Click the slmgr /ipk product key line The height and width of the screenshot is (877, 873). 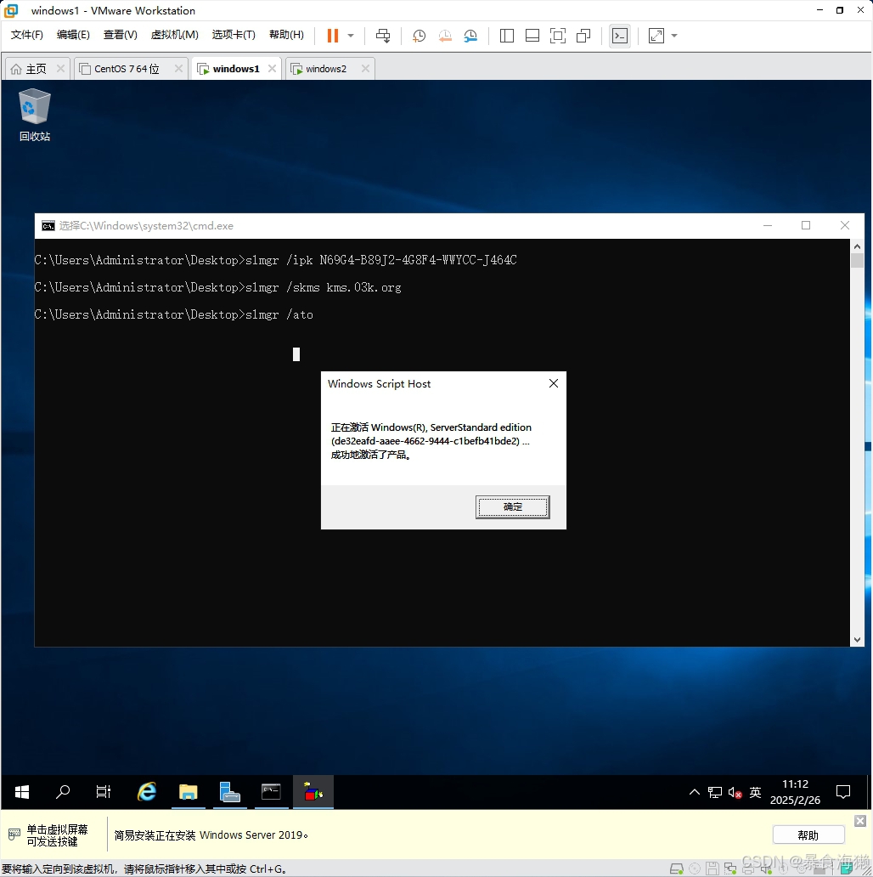275,260
